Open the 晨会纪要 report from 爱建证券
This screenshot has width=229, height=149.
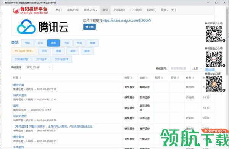pyautogui.click(x=19, y=85)
